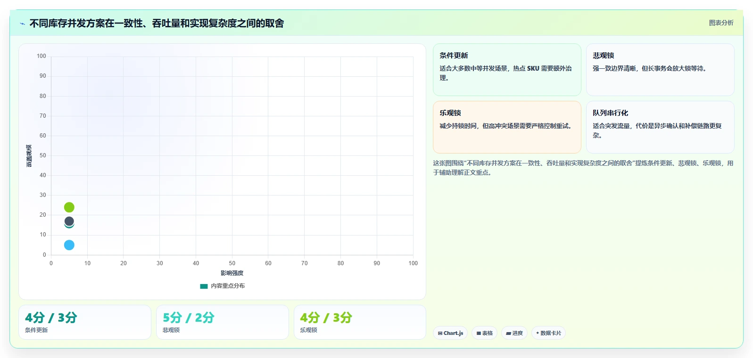Click the panel title about 库存并发方案

coord(157,23)
